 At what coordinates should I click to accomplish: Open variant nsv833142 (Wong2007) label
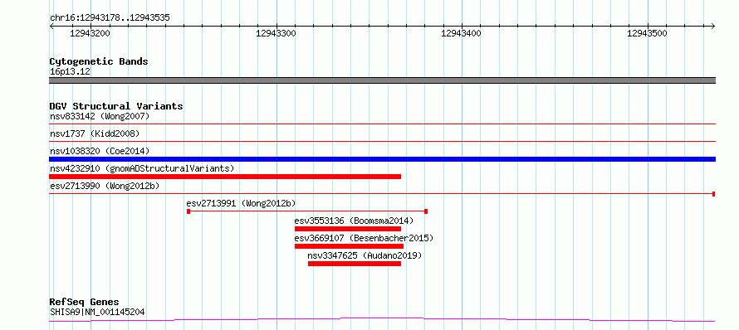tap(100, 116)
